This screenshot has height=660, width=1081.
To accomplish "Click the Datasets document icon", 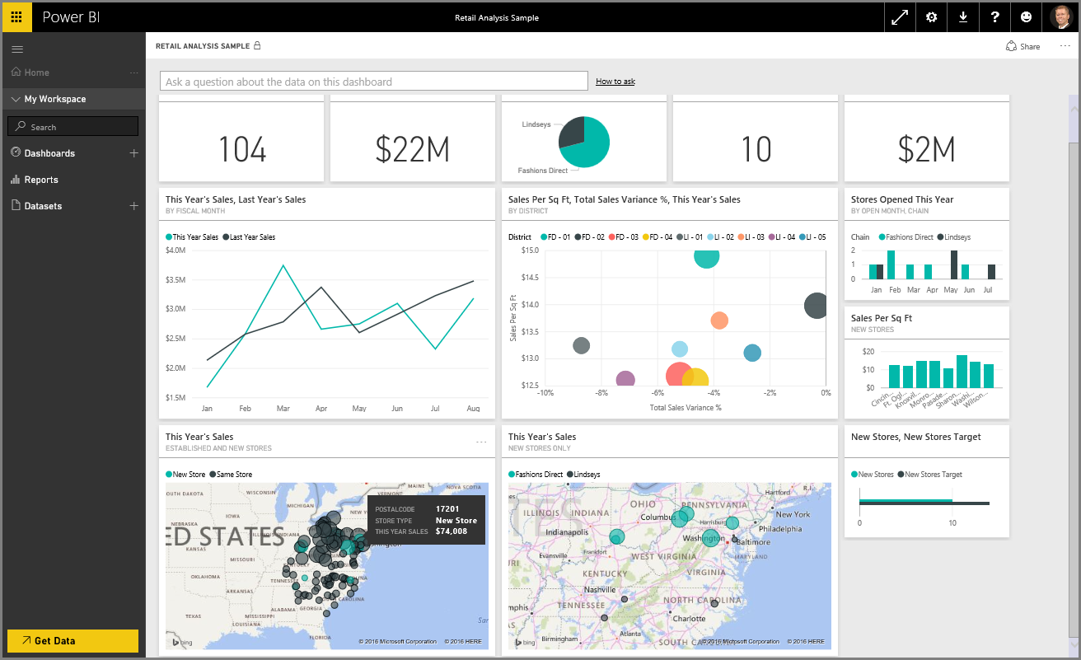I will [16, 206].
